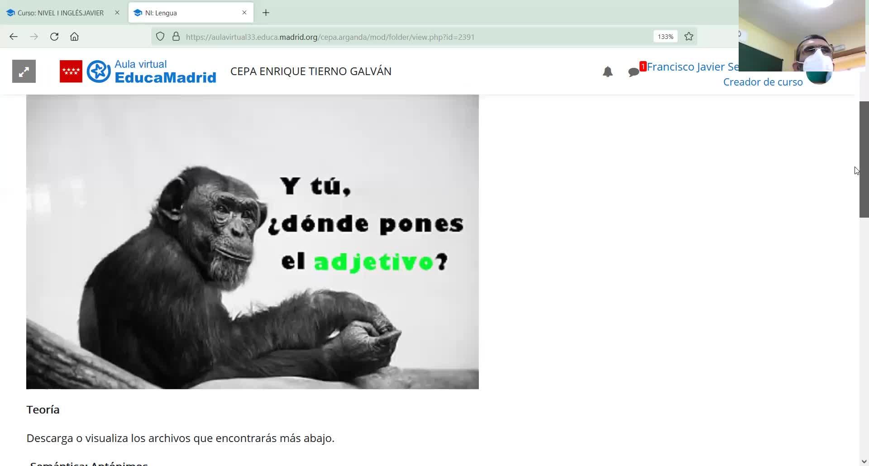Show site security padlock info
This screenshot has width=869, height=466.
click(176, 37)
